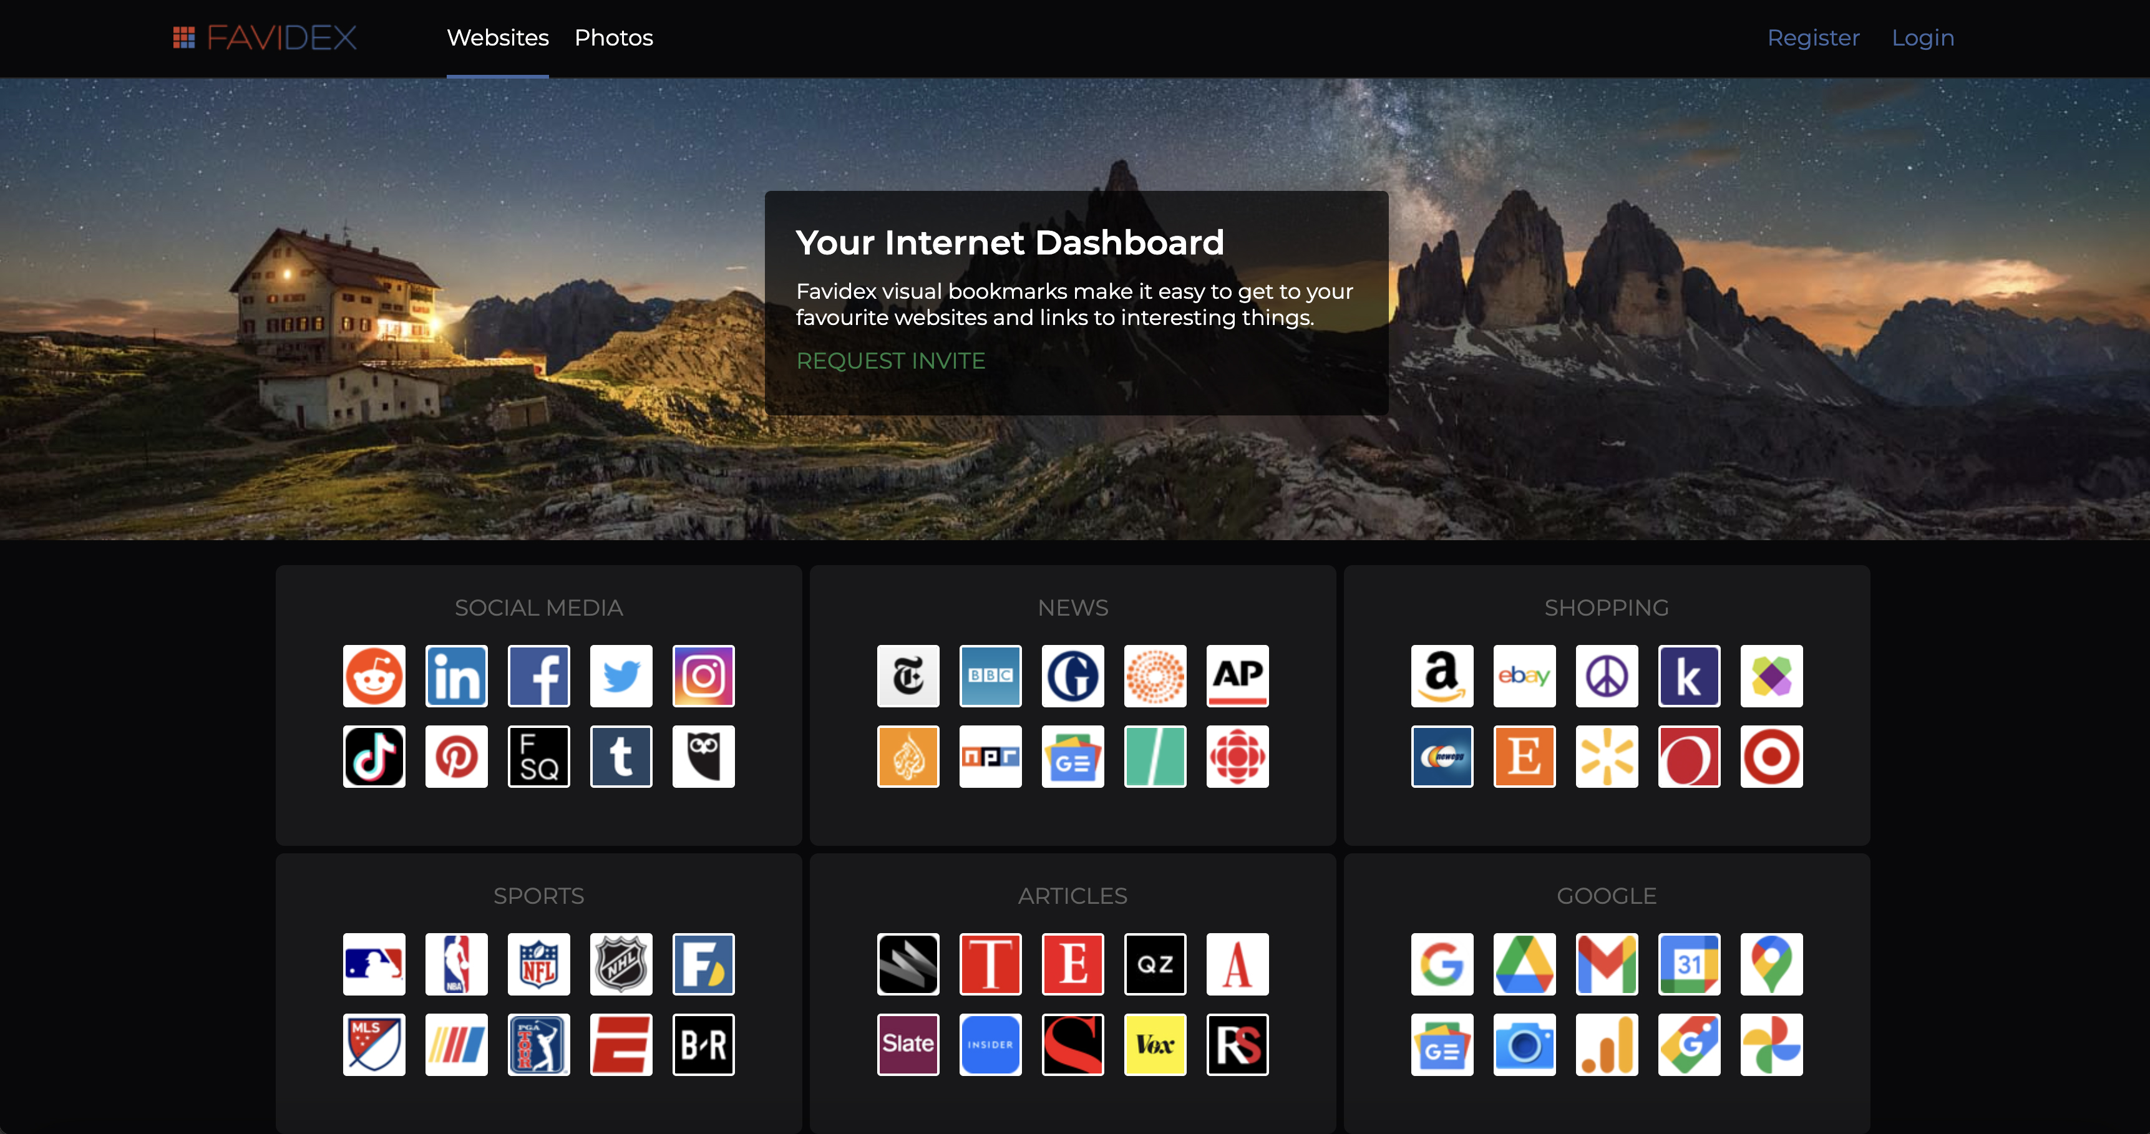Open the Gmail icon
Image resolution: width=2150 pixels, height=1134 pixels.
(x=1606, y=964)
